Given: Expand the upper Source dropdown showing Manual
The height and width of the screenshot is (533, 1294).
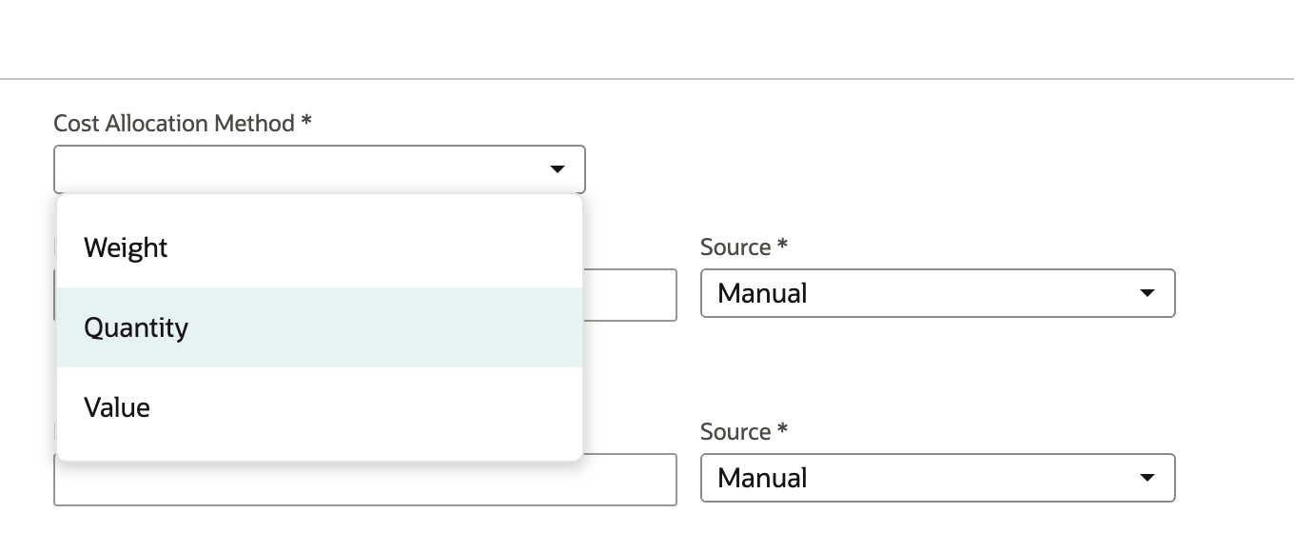Looking at the screenshot, I should point(937,293).
